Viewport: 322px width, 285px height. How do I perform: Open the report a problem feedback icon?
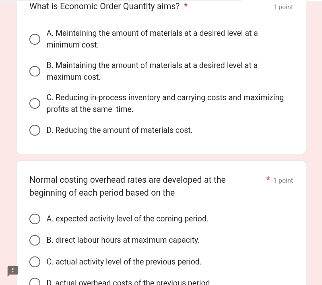(x=13, y=271)
